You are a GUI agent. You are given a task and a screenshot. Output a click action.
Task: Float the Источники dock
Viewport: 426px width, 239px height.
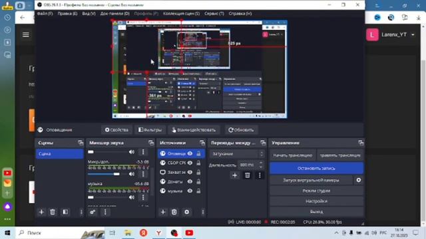[x=202, y=143]
